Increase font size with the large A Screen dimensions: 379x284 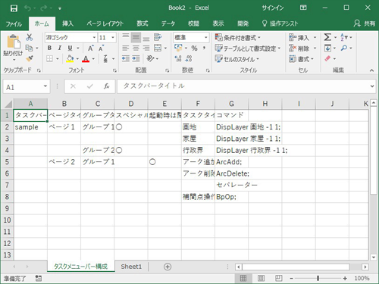coord(90,48)
